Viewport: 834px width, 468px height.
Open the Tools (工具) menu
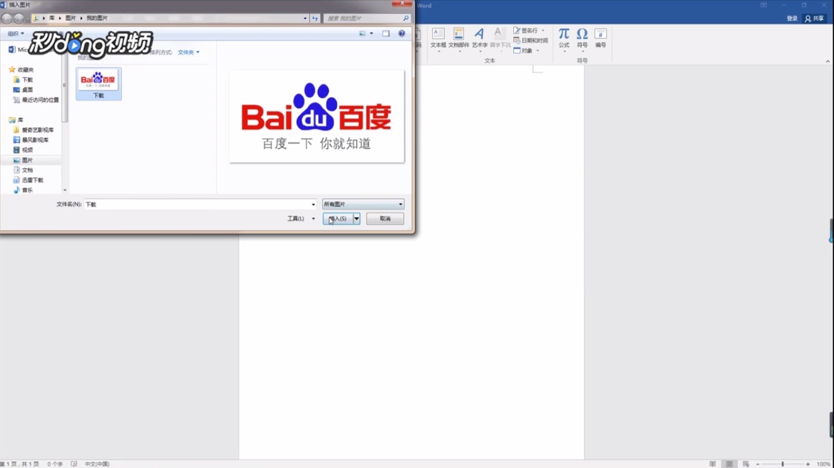point(300,218)
